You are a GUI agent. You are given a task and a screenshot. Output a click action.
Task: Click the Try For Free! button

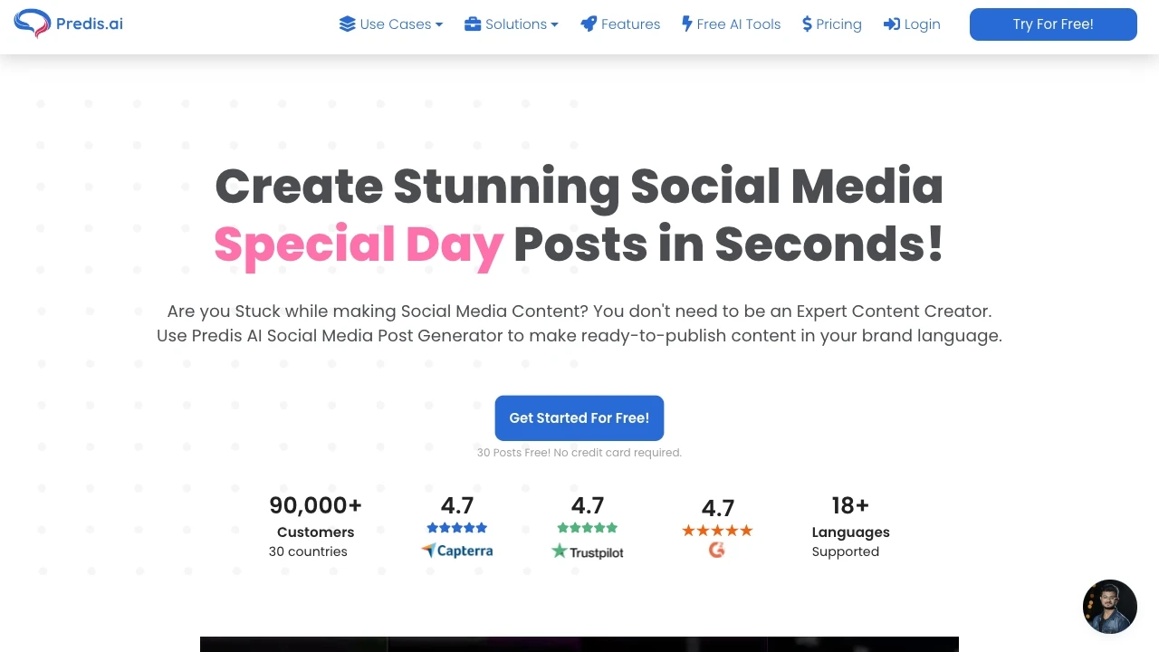tap(1053, 24)
